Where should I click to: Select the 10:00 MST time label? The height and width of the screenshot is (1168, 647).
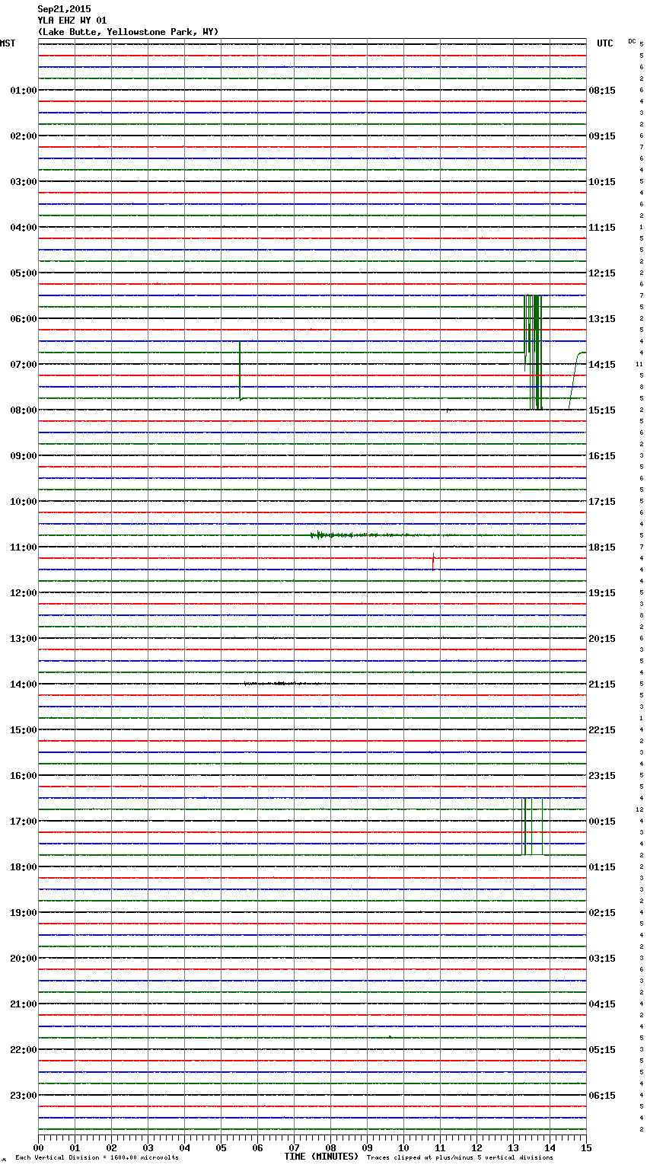24,502
